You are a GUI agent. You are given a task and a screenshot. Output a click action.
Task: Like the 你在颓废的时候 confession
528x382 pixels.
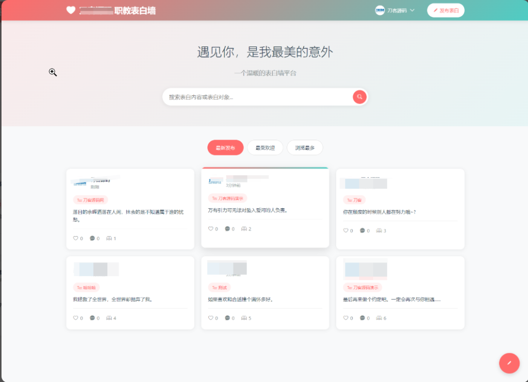[x=346, y=231]
